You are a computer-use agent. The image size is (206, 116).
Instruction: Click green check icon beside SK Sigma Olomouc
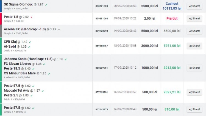(x=46, y=5)
